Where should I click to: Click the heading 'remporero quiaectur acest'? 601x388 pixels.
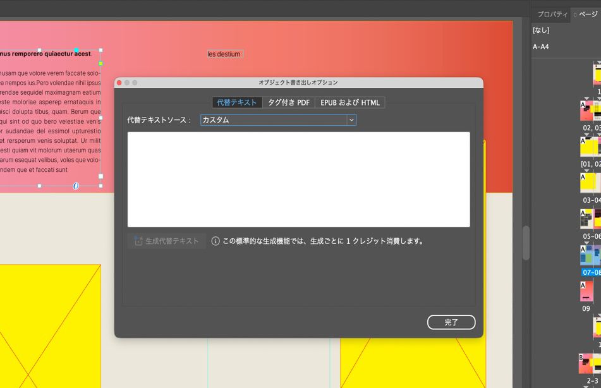tap(51, 54)
